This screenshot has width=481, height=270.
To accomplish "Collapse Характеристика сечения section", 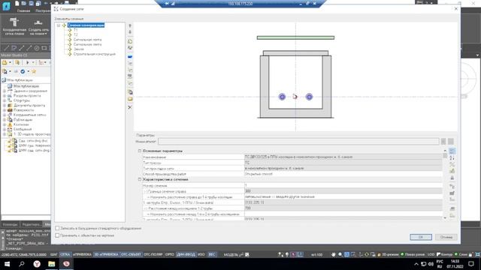I will click(x=140, y=179).
